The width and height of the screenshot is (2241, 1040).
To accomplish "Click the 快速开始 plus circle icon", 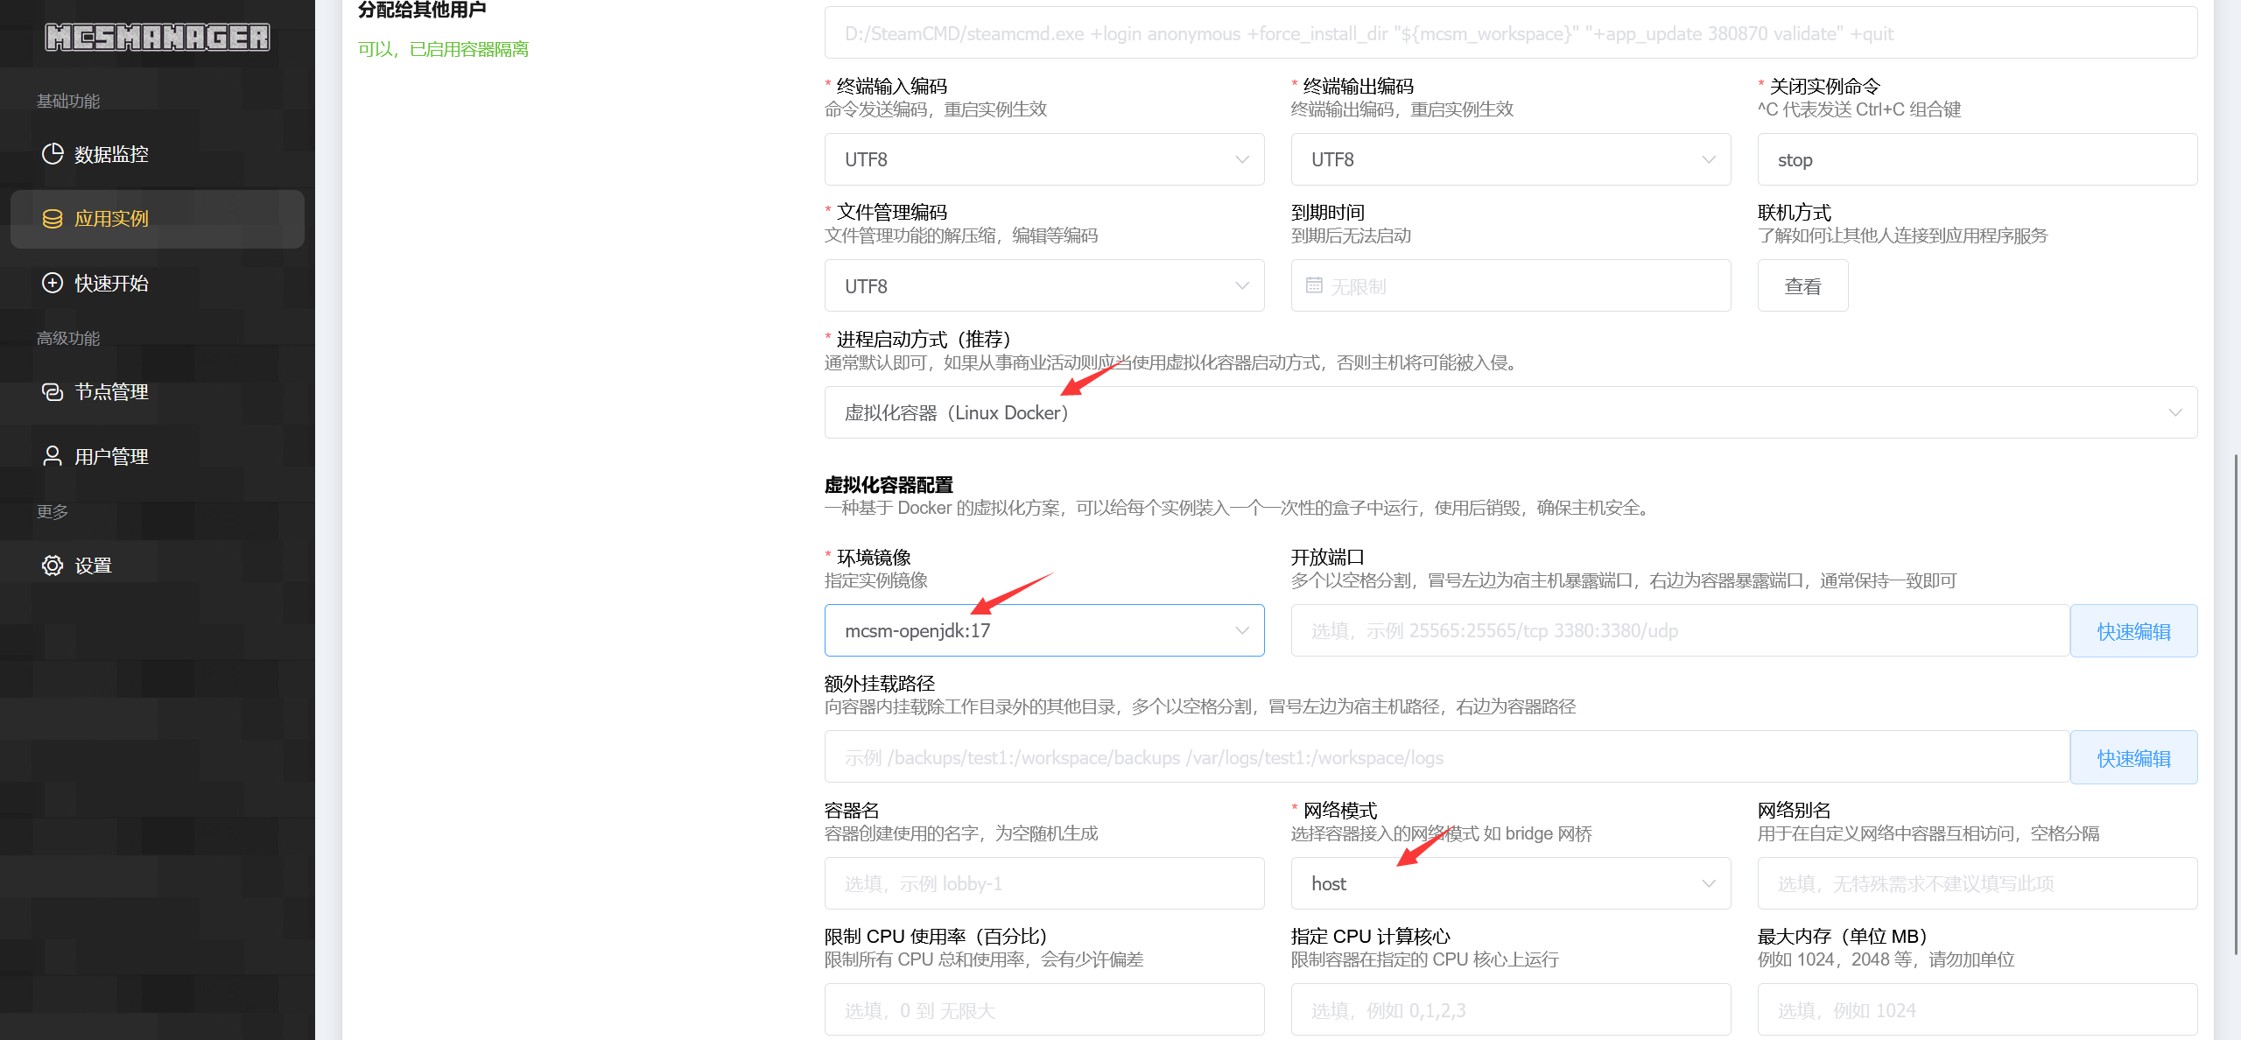I will coord(53,283).
